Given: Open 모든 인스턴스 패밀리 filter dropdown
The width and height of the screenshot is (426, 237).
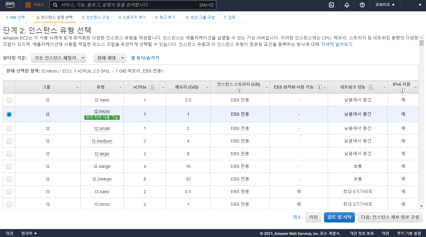Looking at the screenshot, I should tap(59, 58).
